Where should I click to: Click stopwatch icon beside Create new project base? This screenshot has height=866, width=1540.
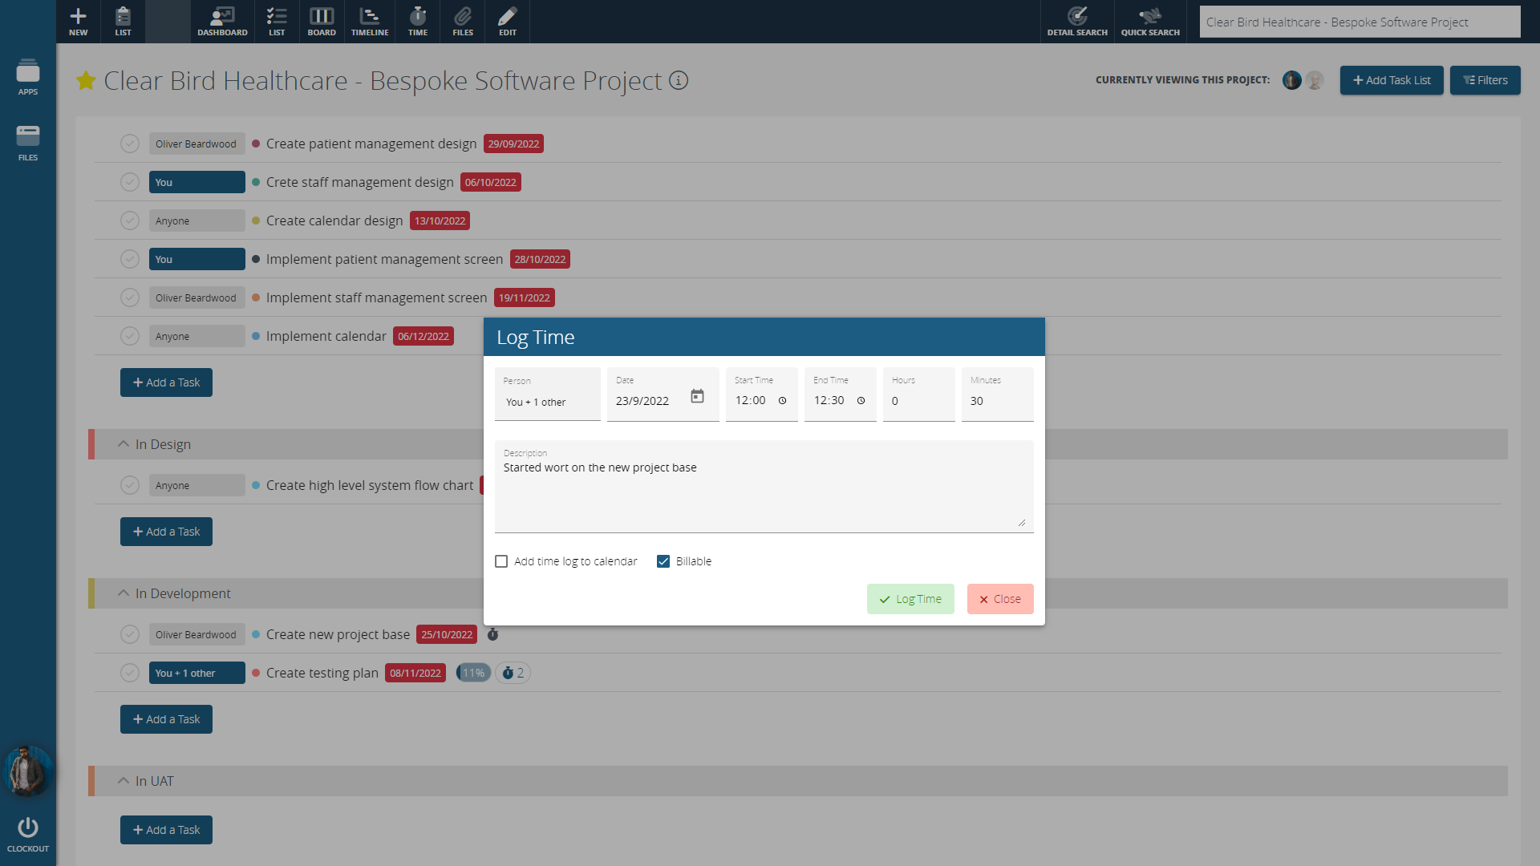492,634
